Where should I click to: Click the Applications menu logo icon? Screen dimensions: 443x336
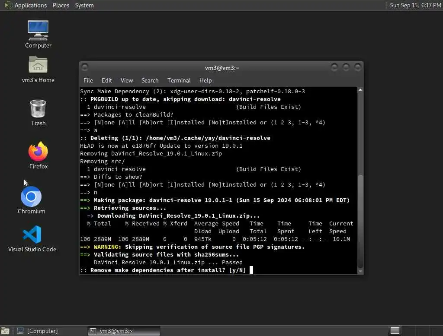[x=8, y=5]
